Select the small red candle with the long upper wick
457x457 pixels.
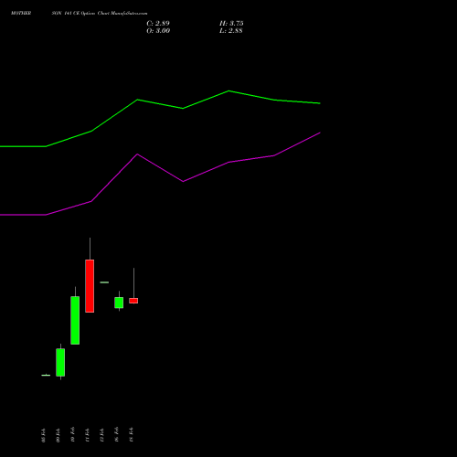[x=133, y=301]
